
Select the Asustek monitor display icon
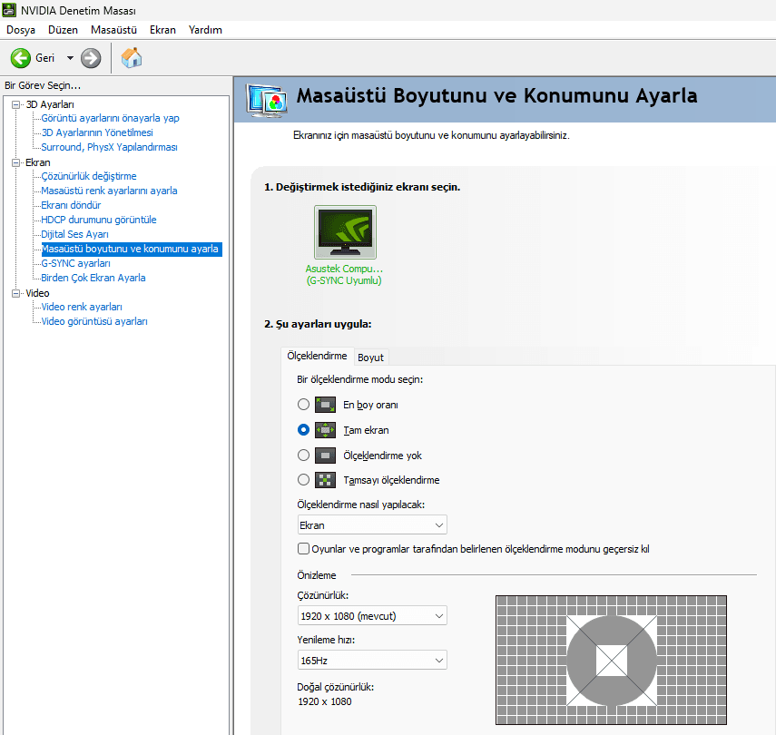[345, 232]
